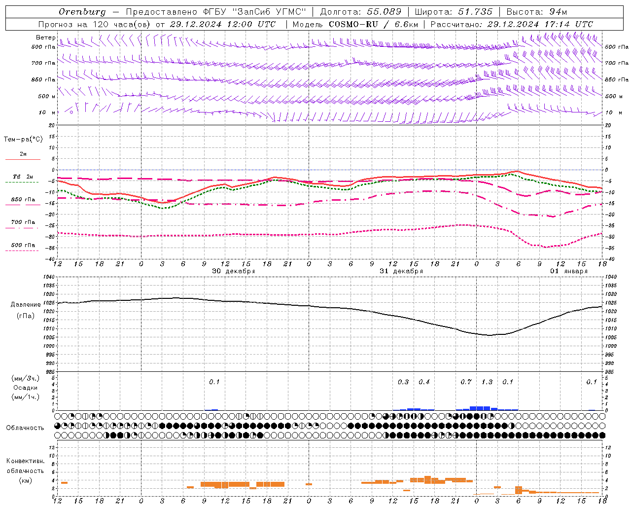
Task: Click the tallest blue precipitation bar near midnight 01 января
Action: pyautogui.click(x=480, y=408)
